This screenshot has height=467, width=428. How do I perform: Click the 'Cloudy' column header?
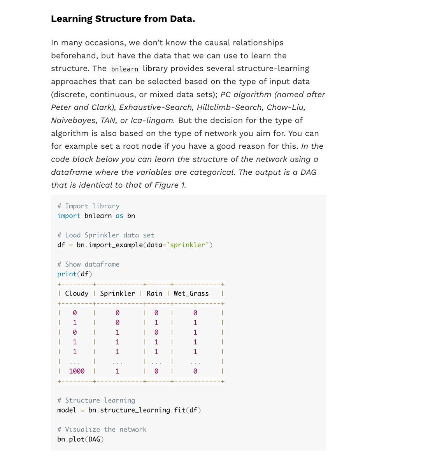click(x=77, y=293)
